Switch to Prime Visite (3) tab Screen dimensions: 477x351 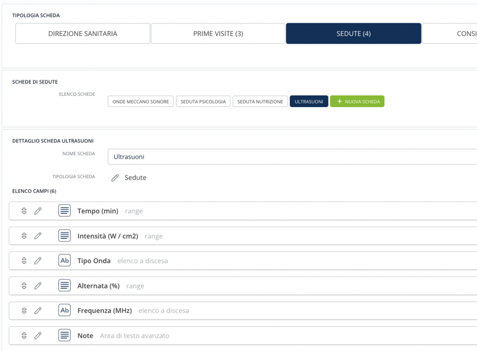[x=218, y=34]
